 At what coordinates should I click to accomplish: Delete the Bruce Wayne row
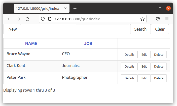159,55
